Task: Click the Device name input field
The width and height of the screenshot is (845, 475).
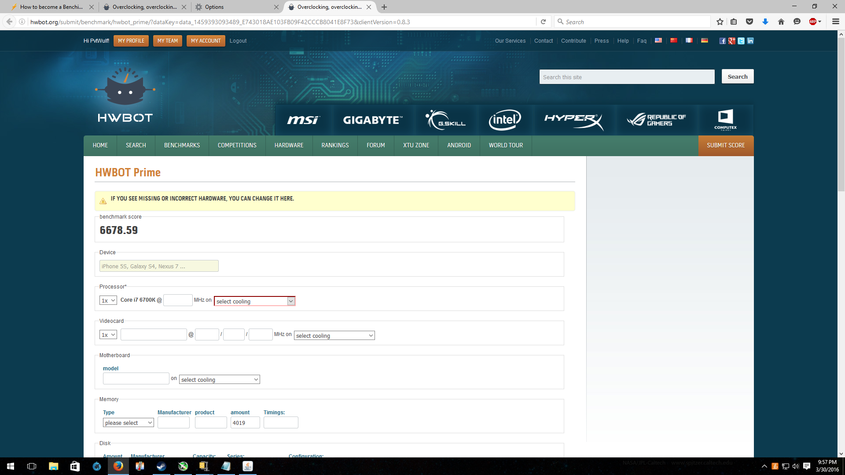Action: (159, 266)
